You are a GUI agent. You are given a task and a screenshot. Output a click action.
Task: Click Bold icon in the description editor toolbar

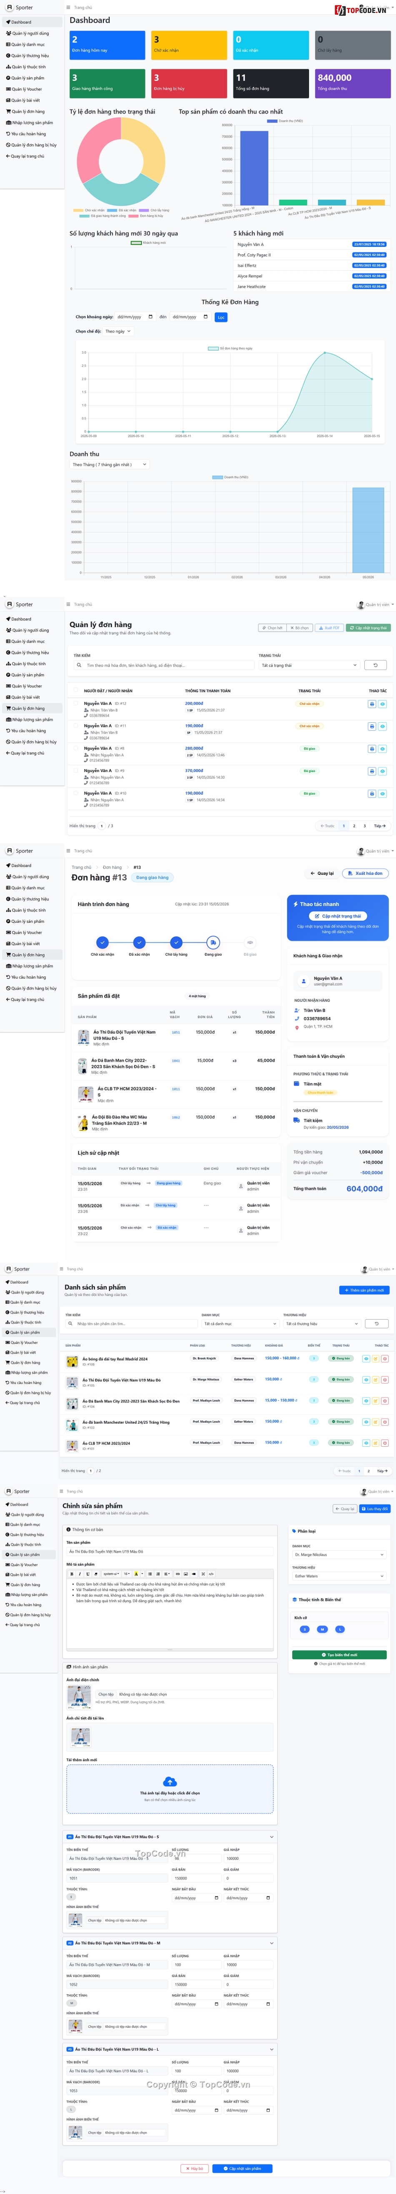tap(71, 1574)
